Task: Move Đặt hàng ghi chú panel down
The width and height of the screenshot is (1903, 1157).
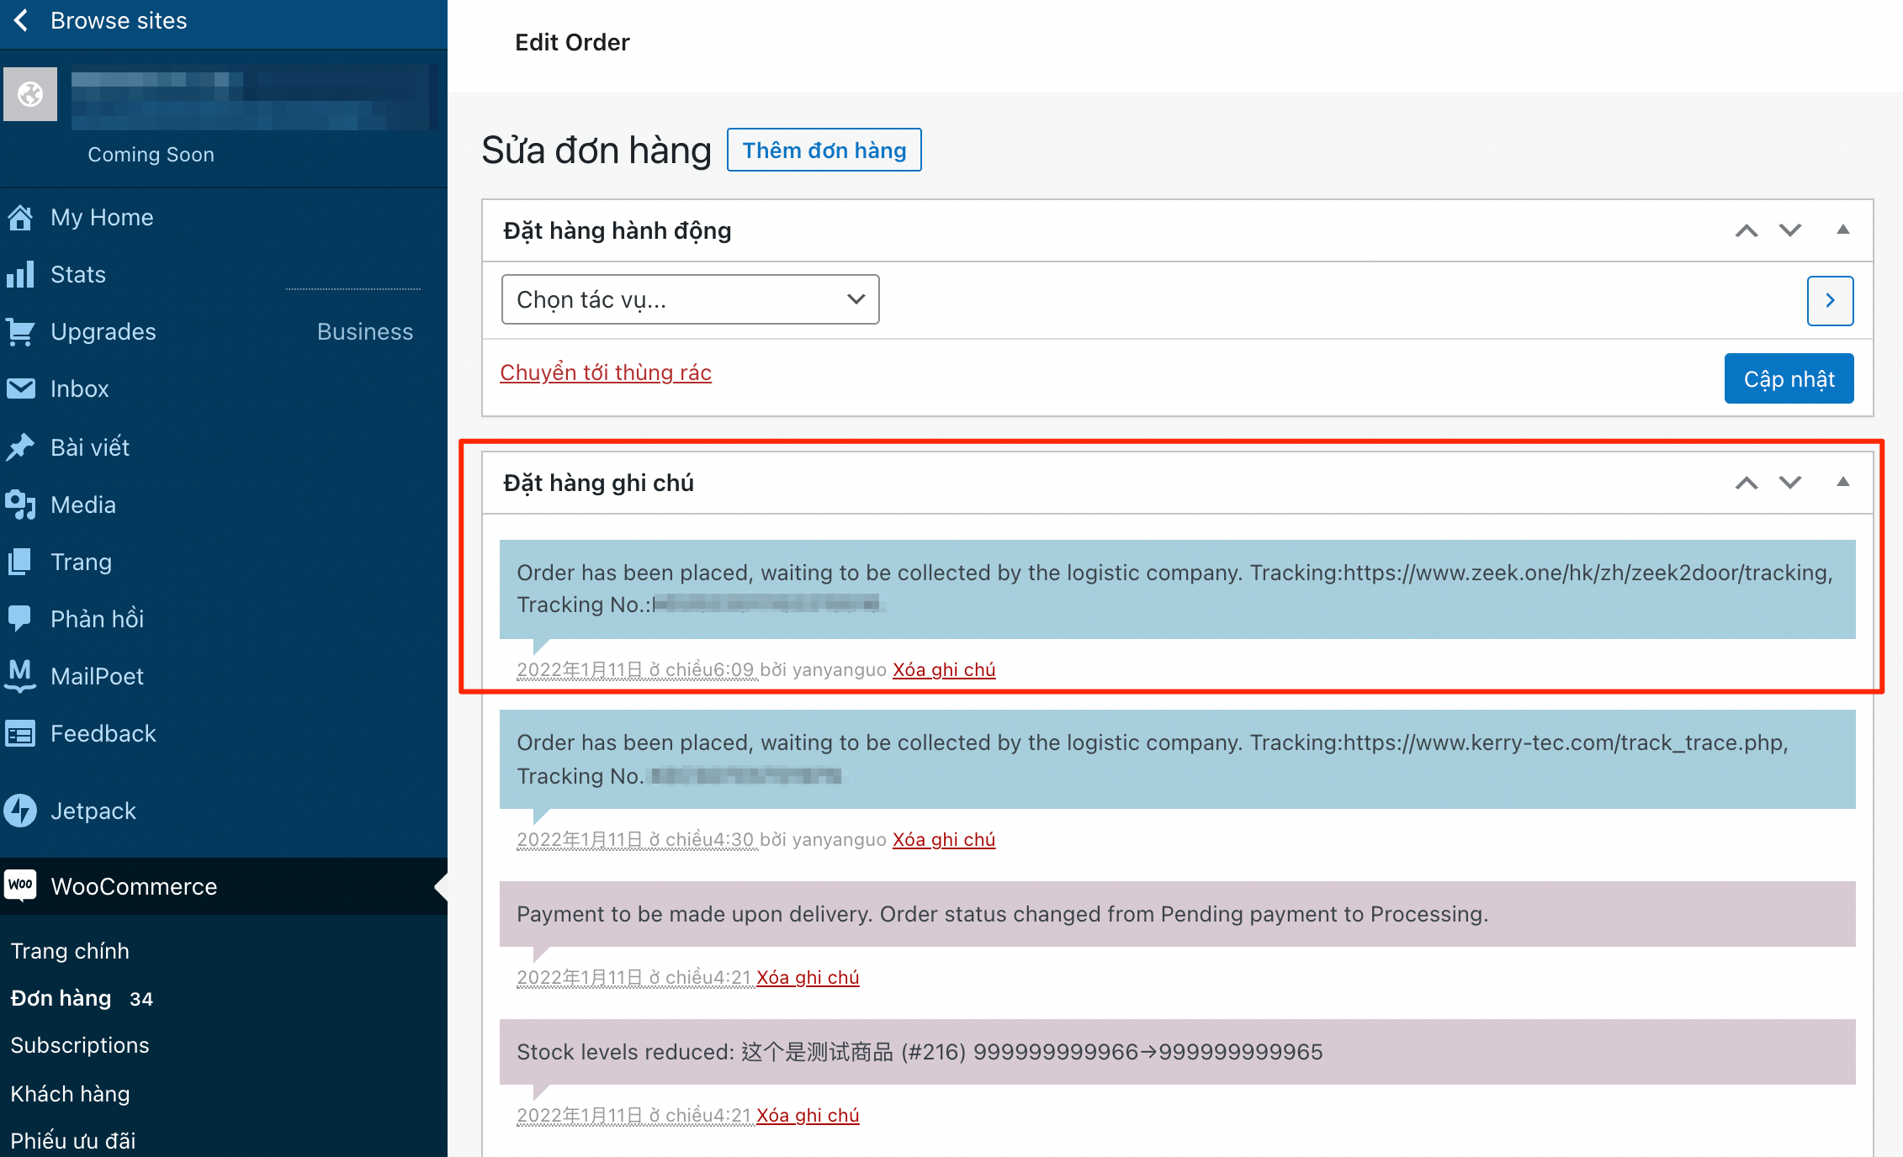Action: [x=1790, y=483]
